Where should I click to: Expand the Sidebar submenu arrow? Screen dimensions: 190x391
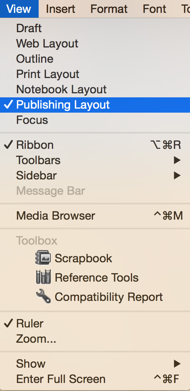point(177,175)
